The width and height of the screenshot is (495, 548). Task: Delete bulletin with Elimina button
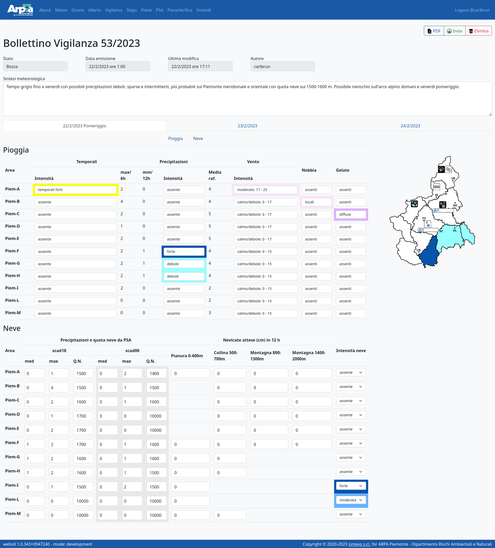pos(478,31)
